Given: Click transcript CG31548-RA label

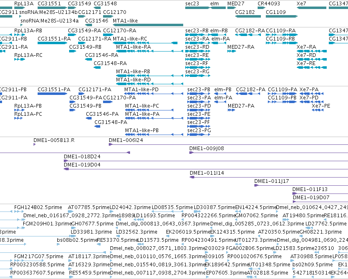Looking at the screenshot, I should pyautogui.click(x=110, y=63).
